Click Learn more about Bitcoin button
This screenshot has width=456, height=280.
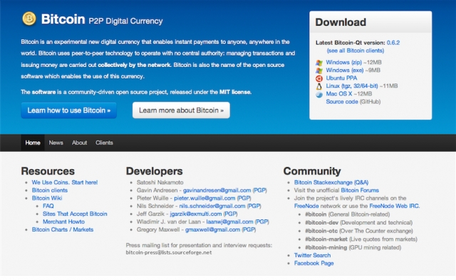pyautogui.click(x=181, y=110)
